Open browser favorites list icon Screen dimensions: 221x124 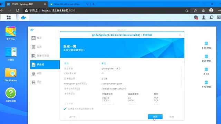[x=195, y=10]
